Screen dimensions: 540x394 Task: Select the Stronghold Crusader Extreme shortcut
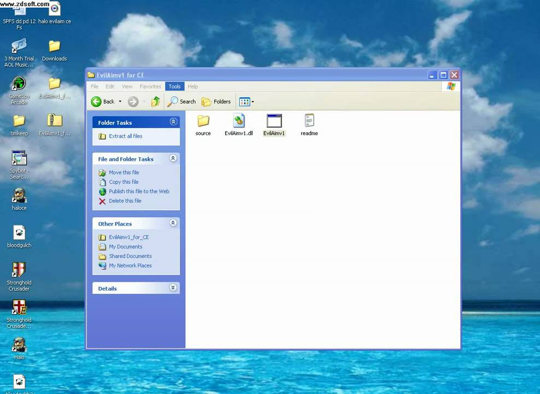pyautogui.click(x=19, y=314)
